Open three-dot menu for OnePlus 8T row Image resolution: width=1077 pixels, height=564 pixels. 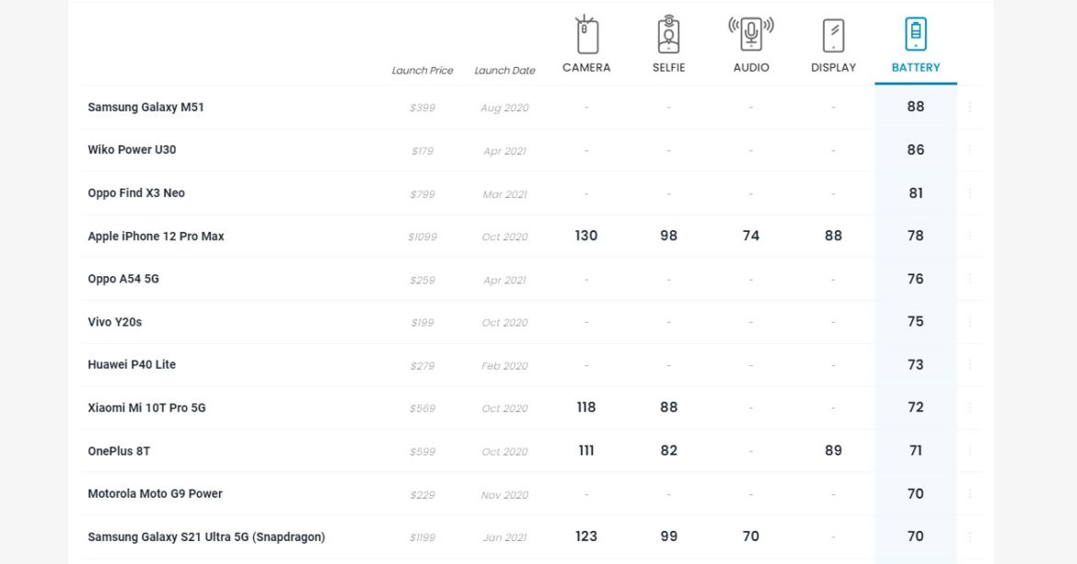click(969, 451)
